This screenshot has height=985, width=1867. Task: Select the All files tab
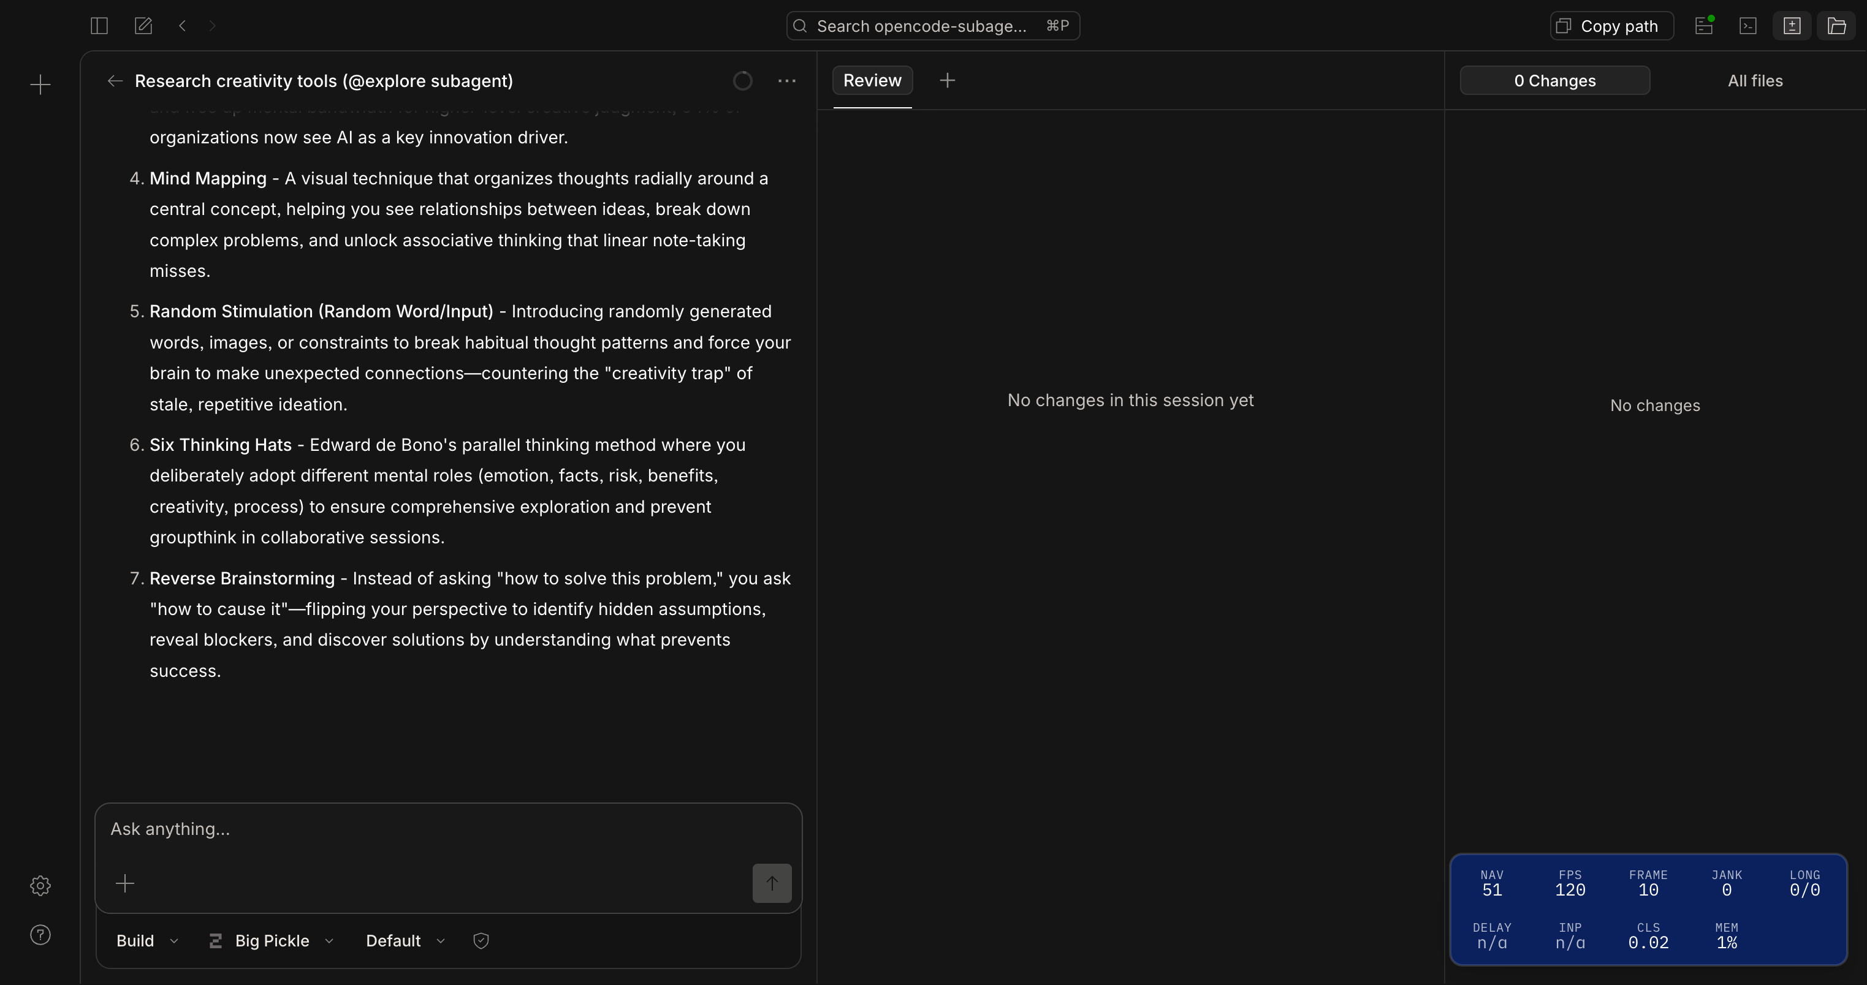[1755, 80]
